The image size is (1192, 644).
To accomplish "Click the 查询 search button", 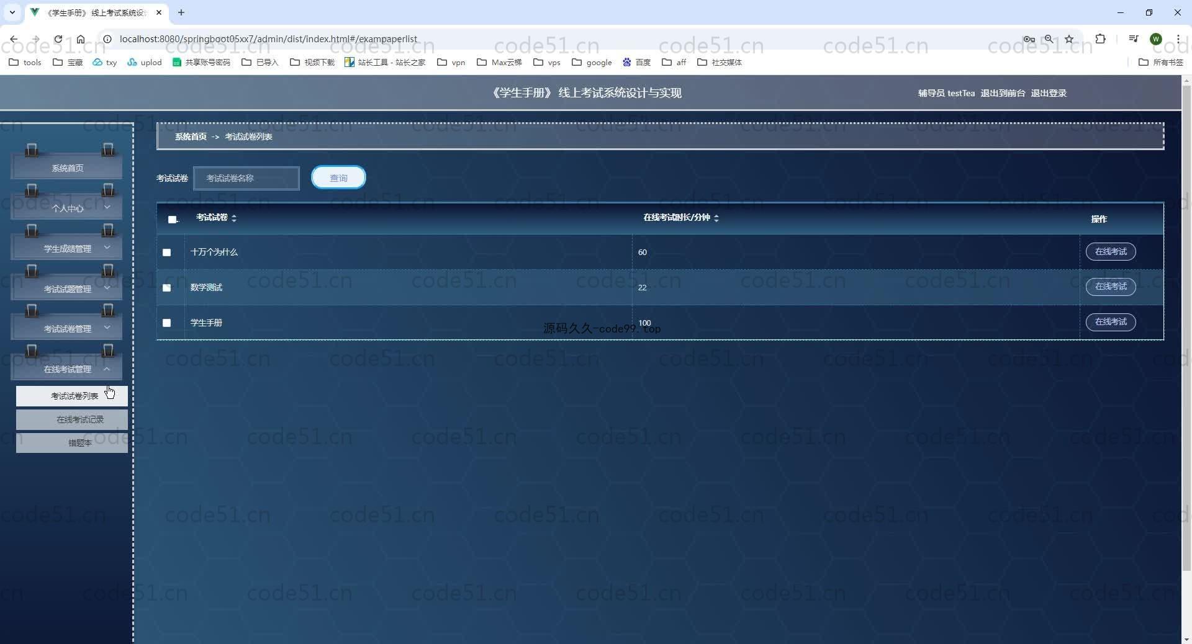I will click(x=338, y=177).
